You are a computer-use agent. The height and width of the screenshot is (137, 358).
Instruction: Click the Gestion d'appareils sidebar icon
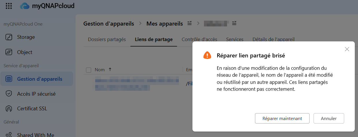pos(9,79)
